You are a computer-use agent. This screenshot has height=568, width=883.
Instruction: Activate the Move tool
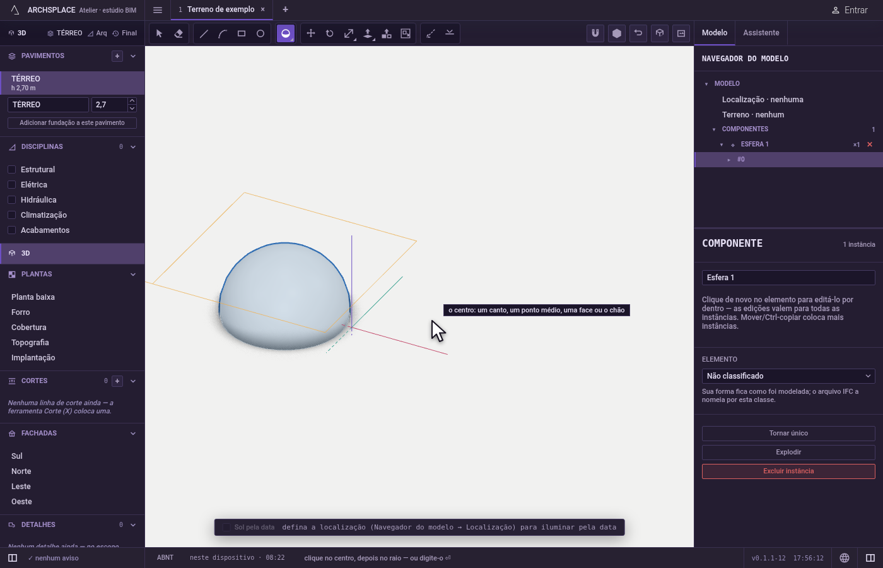[311, 33]
